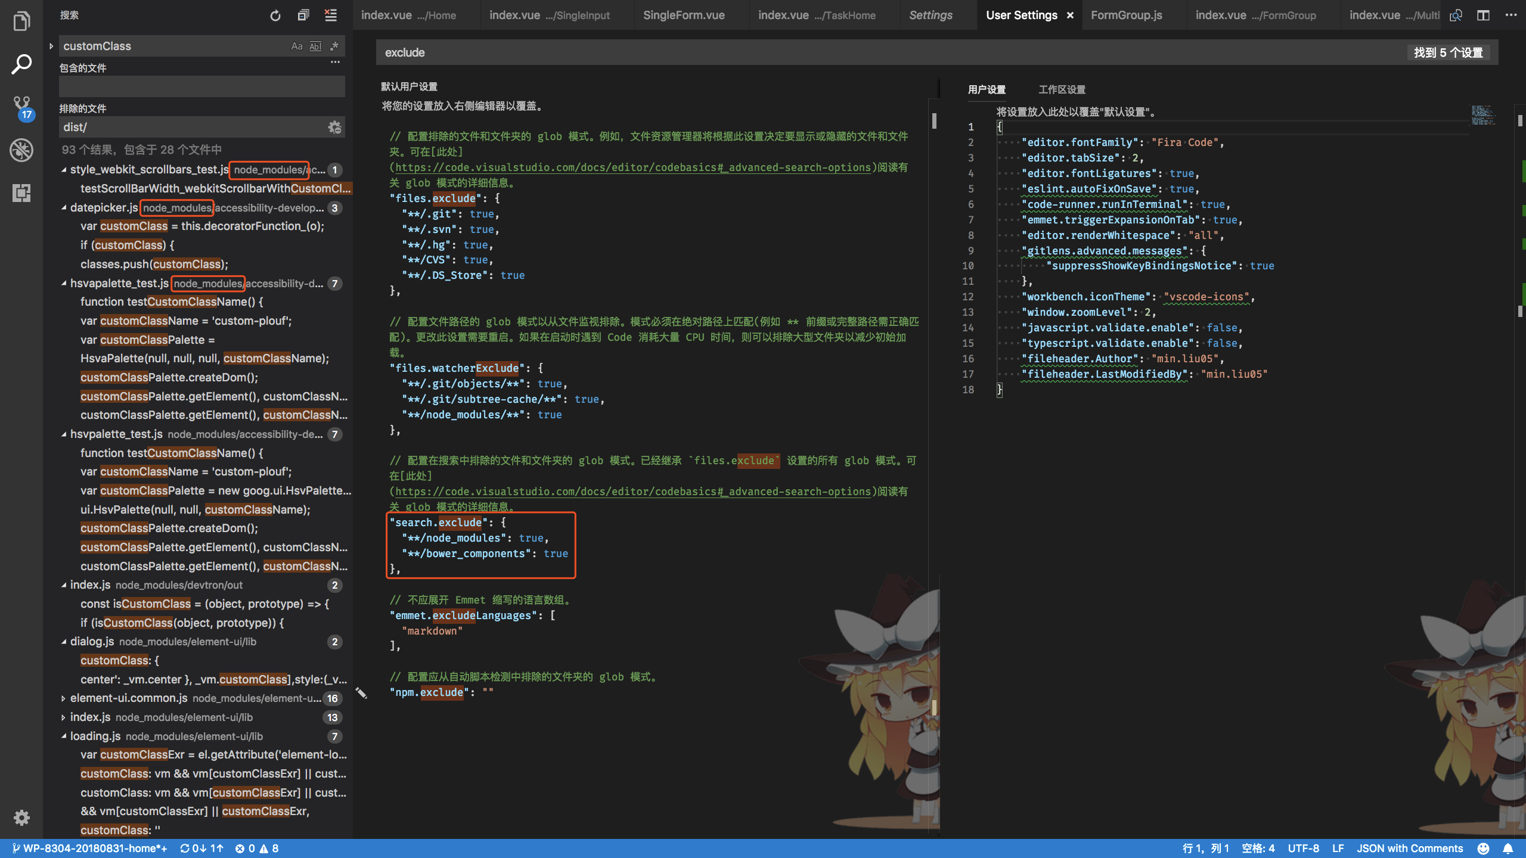Viewport: 1526px width, 858px height.
Task: Clear the search results
Action: click(x=331, y=15)
